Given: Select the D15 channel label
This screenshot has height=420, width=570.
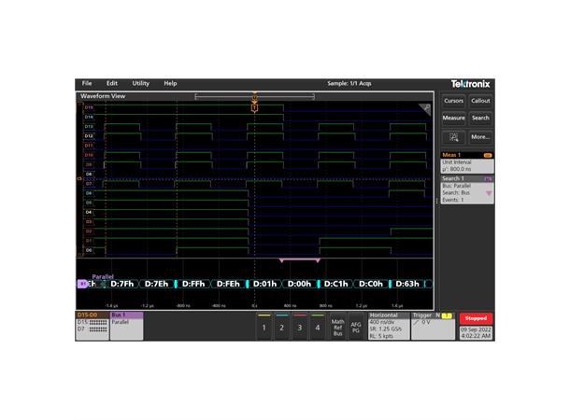Looking at the screenshot, I should pyautogui.click(x=89, y=107).
